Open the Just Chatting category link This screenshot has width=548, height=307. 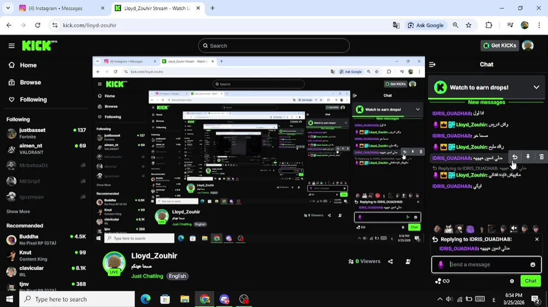(x=147, y=276)
